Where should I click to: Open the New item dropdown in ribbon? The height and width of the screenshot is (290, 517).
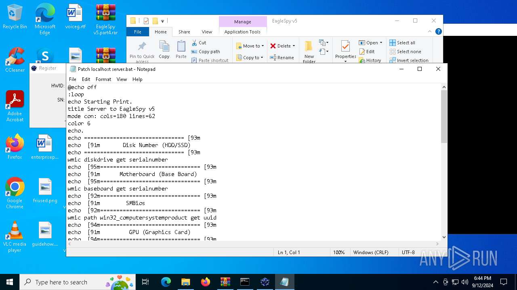(323, 43)
